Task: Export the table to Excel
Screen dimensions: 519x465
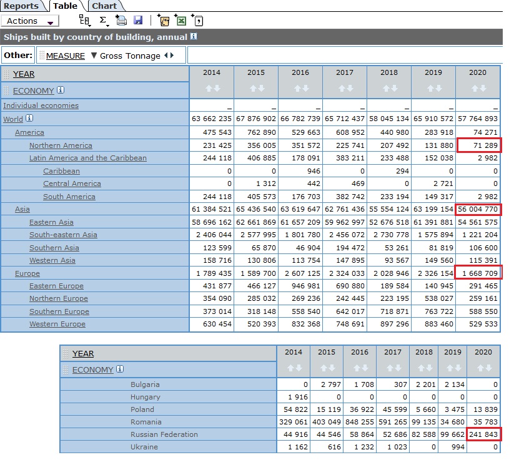Action: [x=180, y=20]
